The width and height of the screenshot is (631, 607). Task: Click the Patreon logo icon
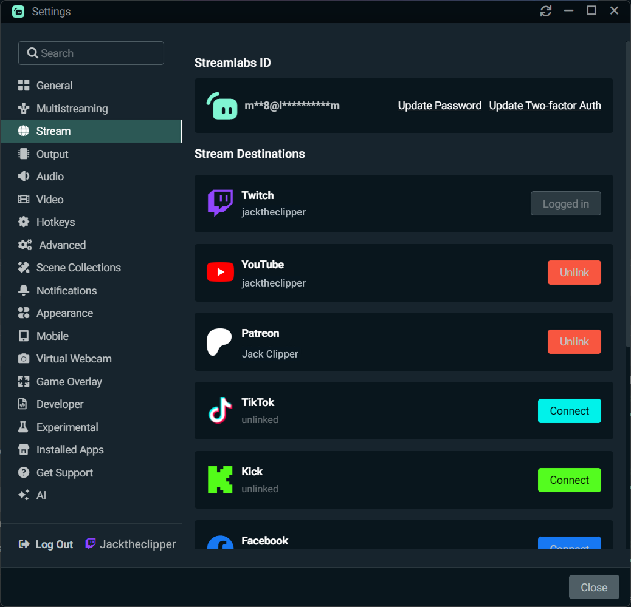[x=219, y=342]
